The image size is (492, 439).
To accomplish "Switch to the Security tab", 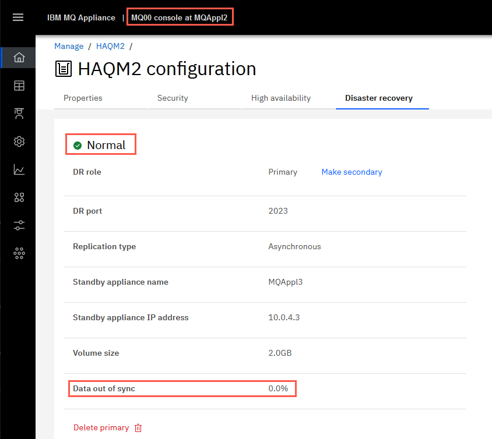I will tap(173, 98).
